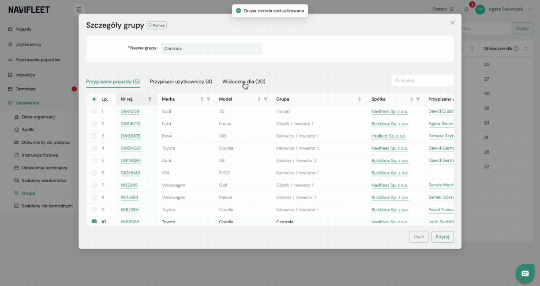The image size is (540, 286).
Task: Sort the Marka column
Action: tap(202, 99)
